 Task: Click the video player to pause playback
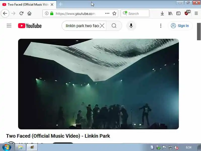tap(98, 84)
